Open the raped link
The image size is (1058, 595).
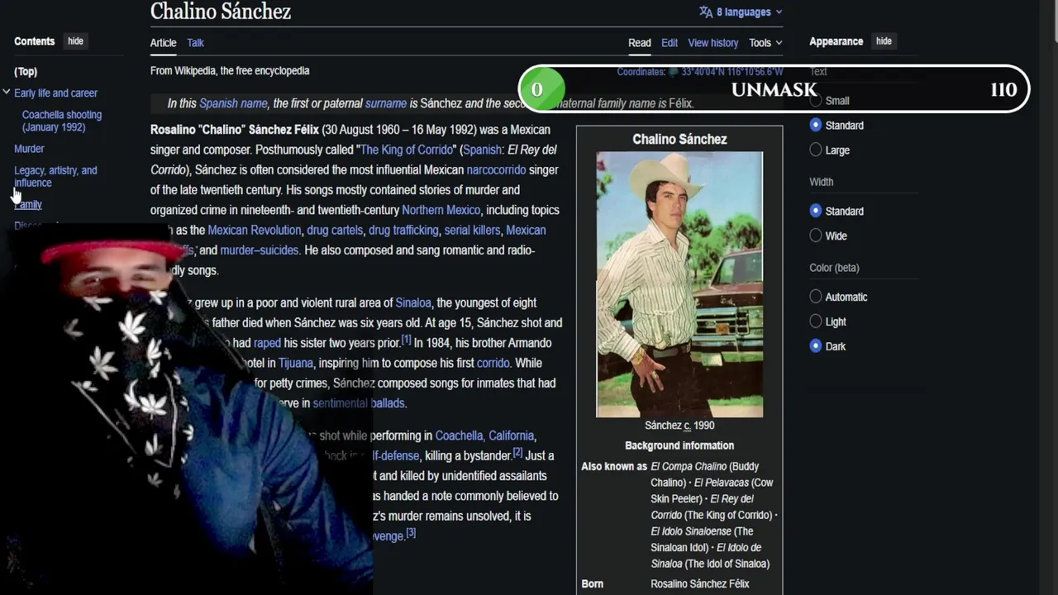[267, 343]
